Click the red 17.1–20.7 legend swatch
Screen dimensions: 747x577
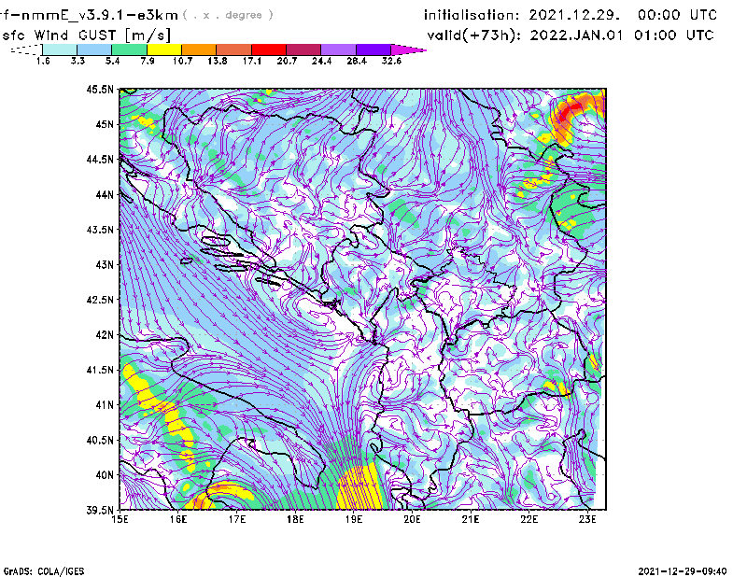[269, 49]
